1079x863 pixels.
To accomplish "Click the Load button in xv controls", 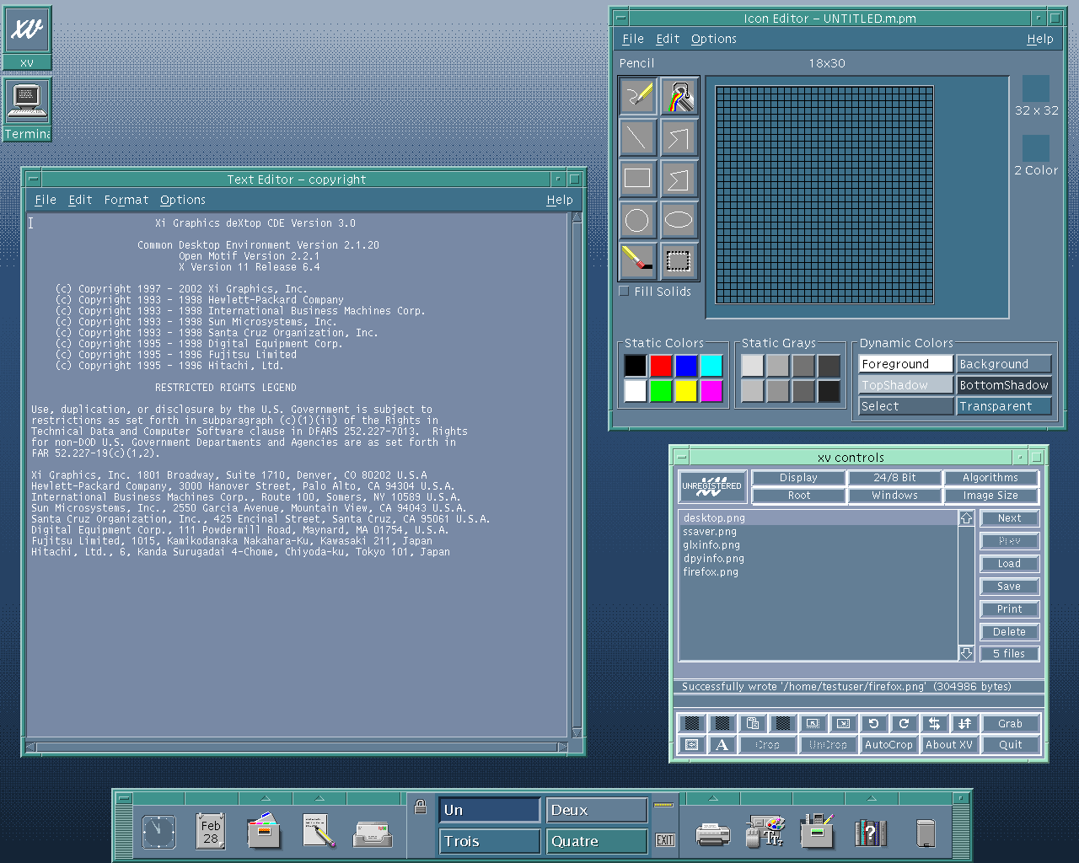I will tap(1009, 564).
